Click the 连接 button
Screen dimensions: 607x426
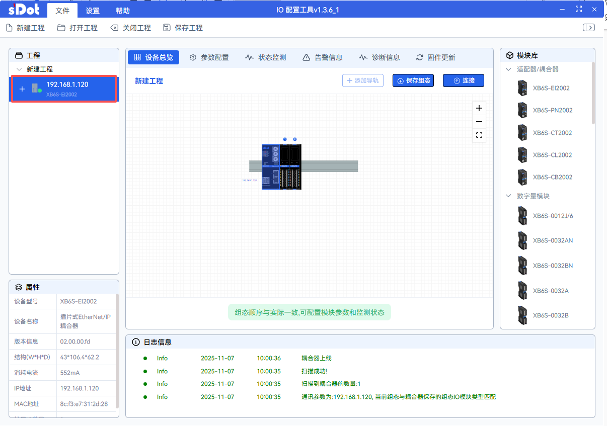[463, 80]
